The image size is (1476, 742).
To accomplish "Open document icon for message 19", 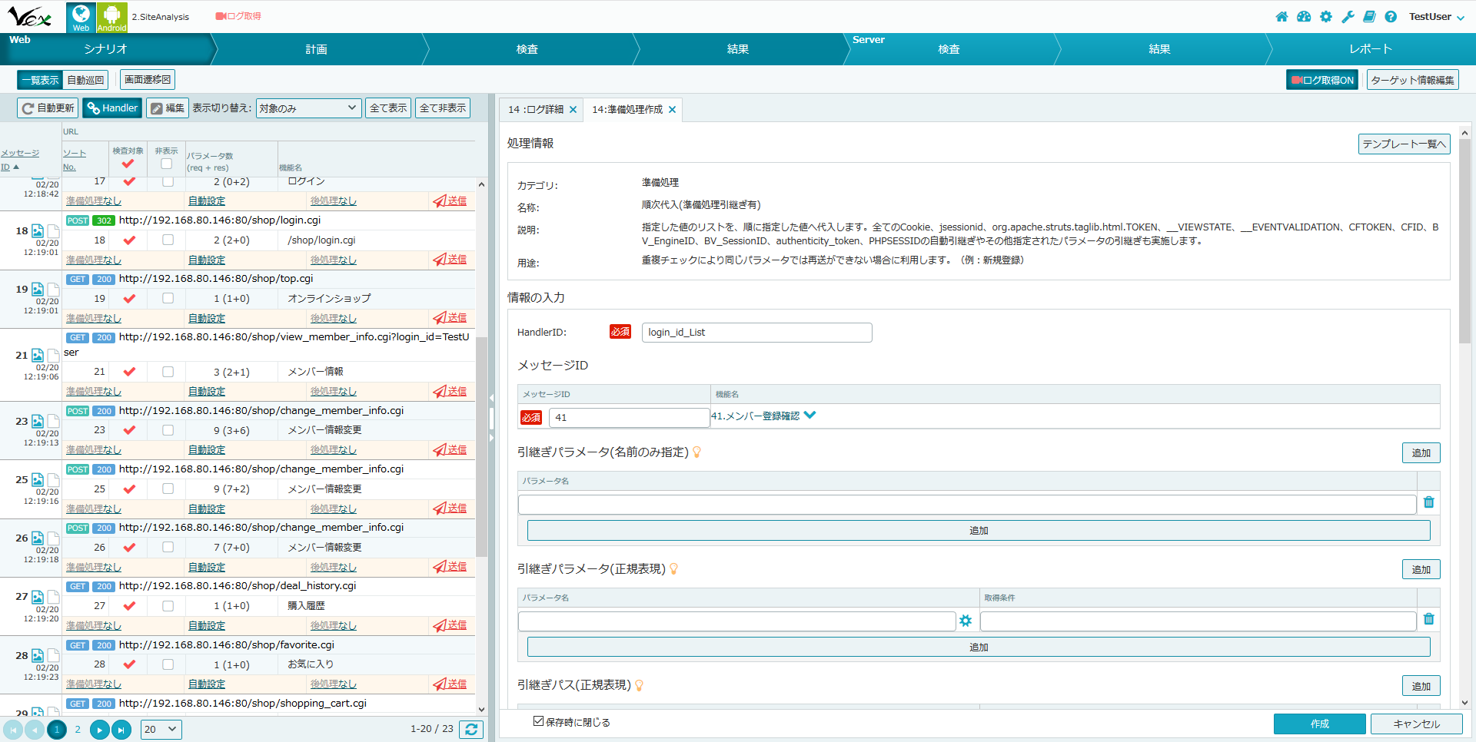I will 53,290.
